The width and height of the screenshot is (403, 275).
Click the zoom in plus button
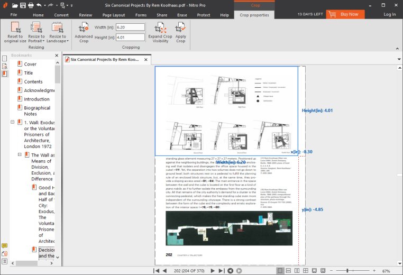click(x=374, y=271)
